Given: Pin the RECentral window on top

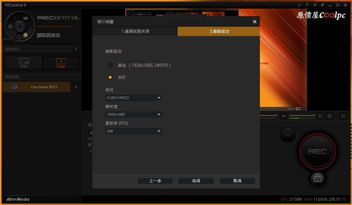Looking at the screenshot, I should [314, 5].
